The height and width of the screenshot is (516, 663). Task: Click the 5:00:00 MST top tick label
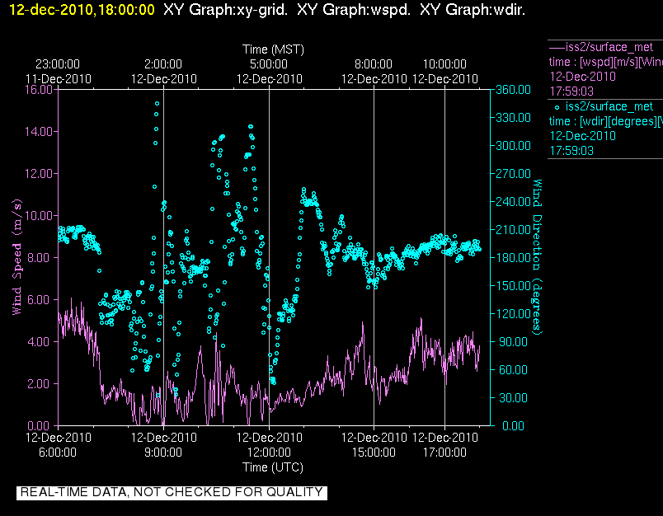269,64
